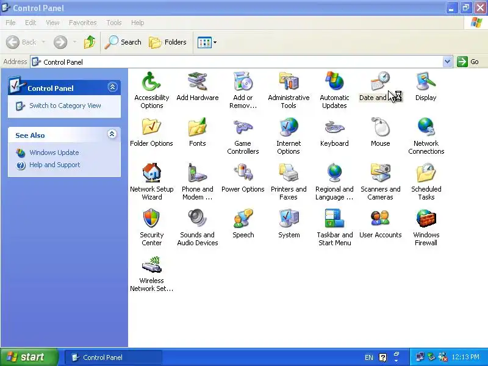The height and width of the screenshot is (366, 488).
Task: Open Add or Remove Programs icon
Action: [x=243, y=90]
